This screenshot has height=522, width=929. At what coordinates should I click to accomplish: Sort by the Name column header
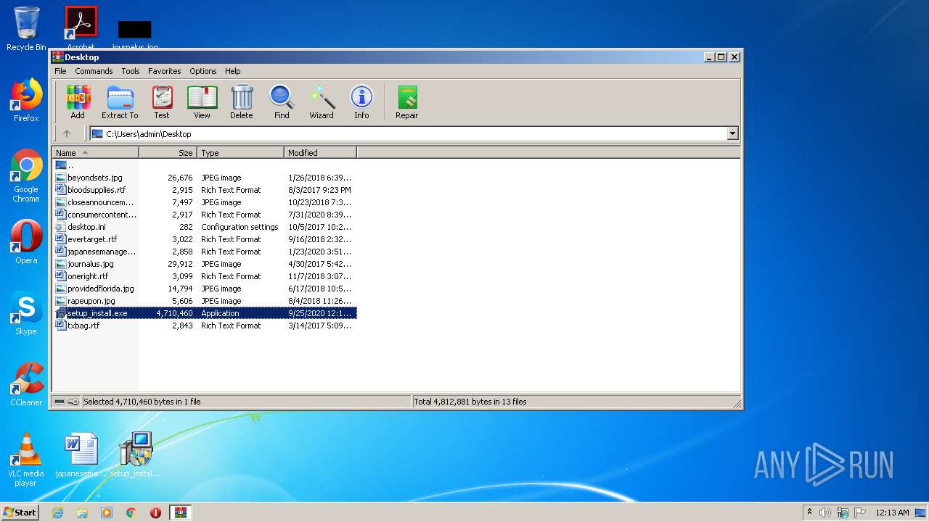click(95, 153)
